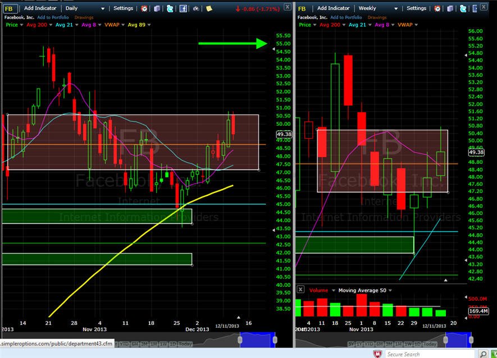The height and width of the screenshot is (358, 497).
Task: Close the Daily chart panel
Action: click(287, 7)
